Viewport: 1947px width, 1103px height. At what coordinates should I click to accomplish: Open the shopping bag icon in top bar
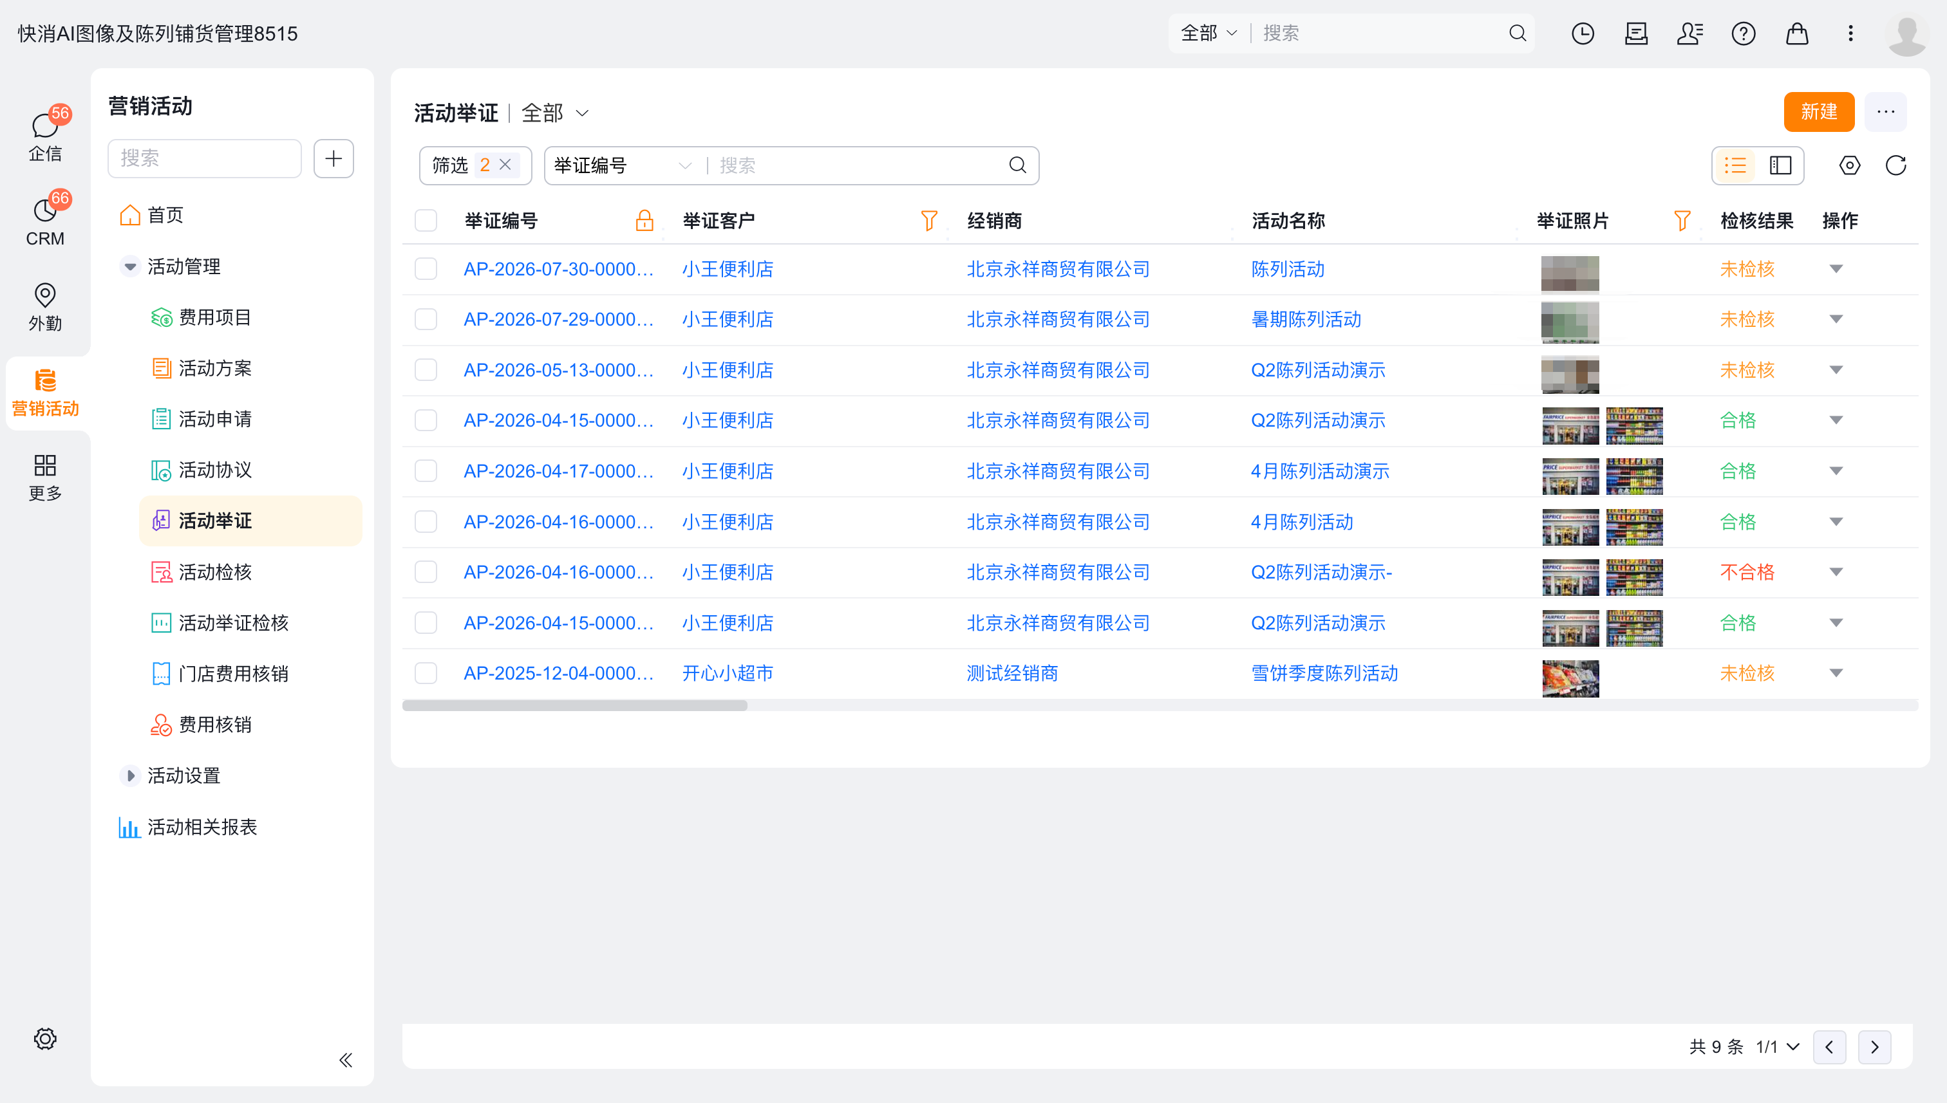1797,33
